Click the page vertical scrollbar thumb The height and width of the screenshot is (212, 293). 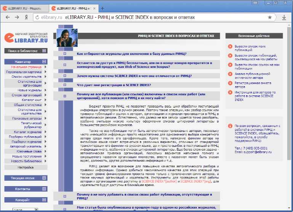click(x=289, y=93)
